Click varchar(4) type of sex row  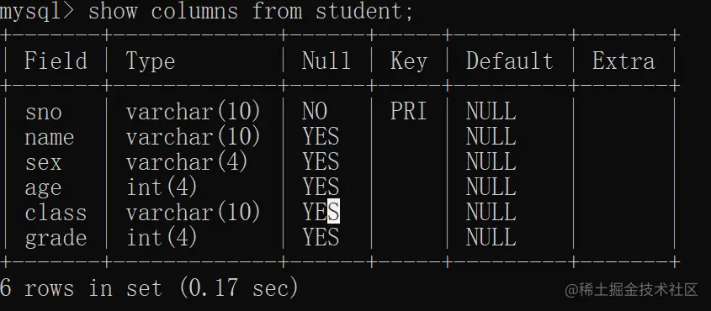[187, 162]
